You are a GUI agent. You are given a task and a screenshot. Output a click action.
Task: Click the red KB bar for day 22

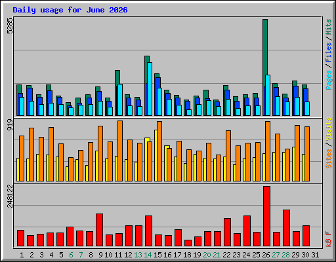pos(228,233)
